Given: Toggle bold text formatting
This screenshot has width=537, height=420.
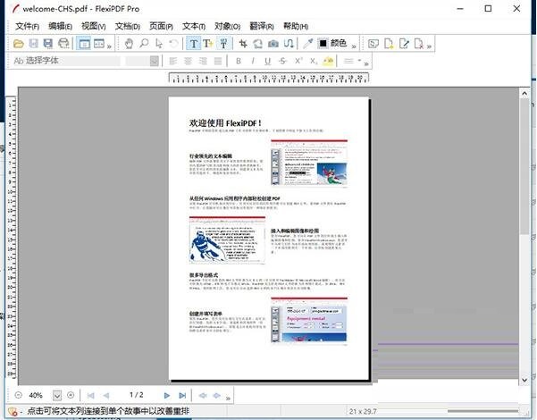Looking at the screenshot, I should coord(239,61).
